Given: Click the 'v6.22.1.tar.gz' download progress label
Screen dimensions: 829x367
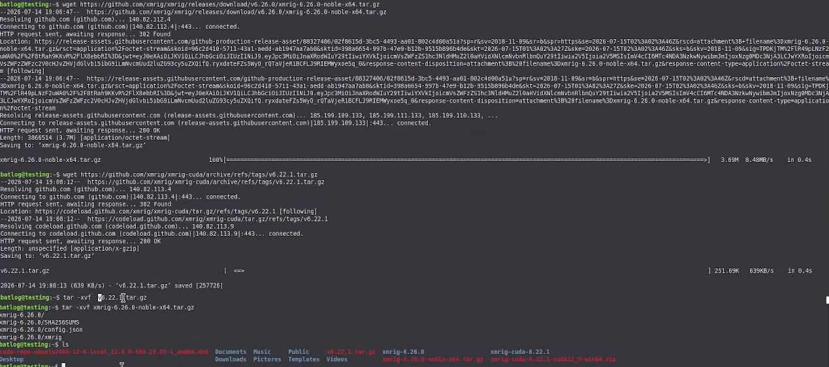Looking at the screenshot, I should pyautogui.click(x=24, y=270).
